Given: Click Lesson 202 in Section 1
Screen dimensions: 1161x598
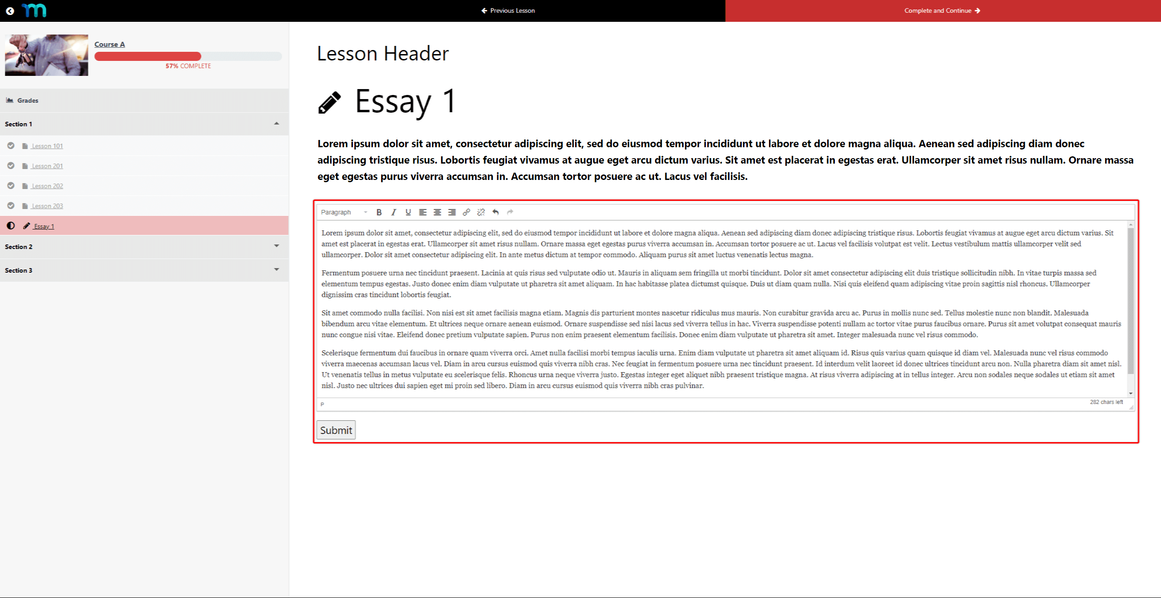Looking at the screenshot, I should [x=47, y=185].
